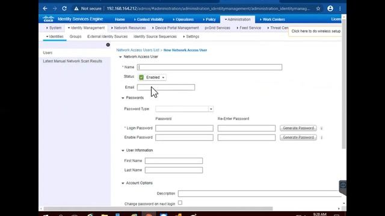This screenshot has width=385, height=216.
Task: Generate a password for Login Password
Action: click(x=298, y=128)
